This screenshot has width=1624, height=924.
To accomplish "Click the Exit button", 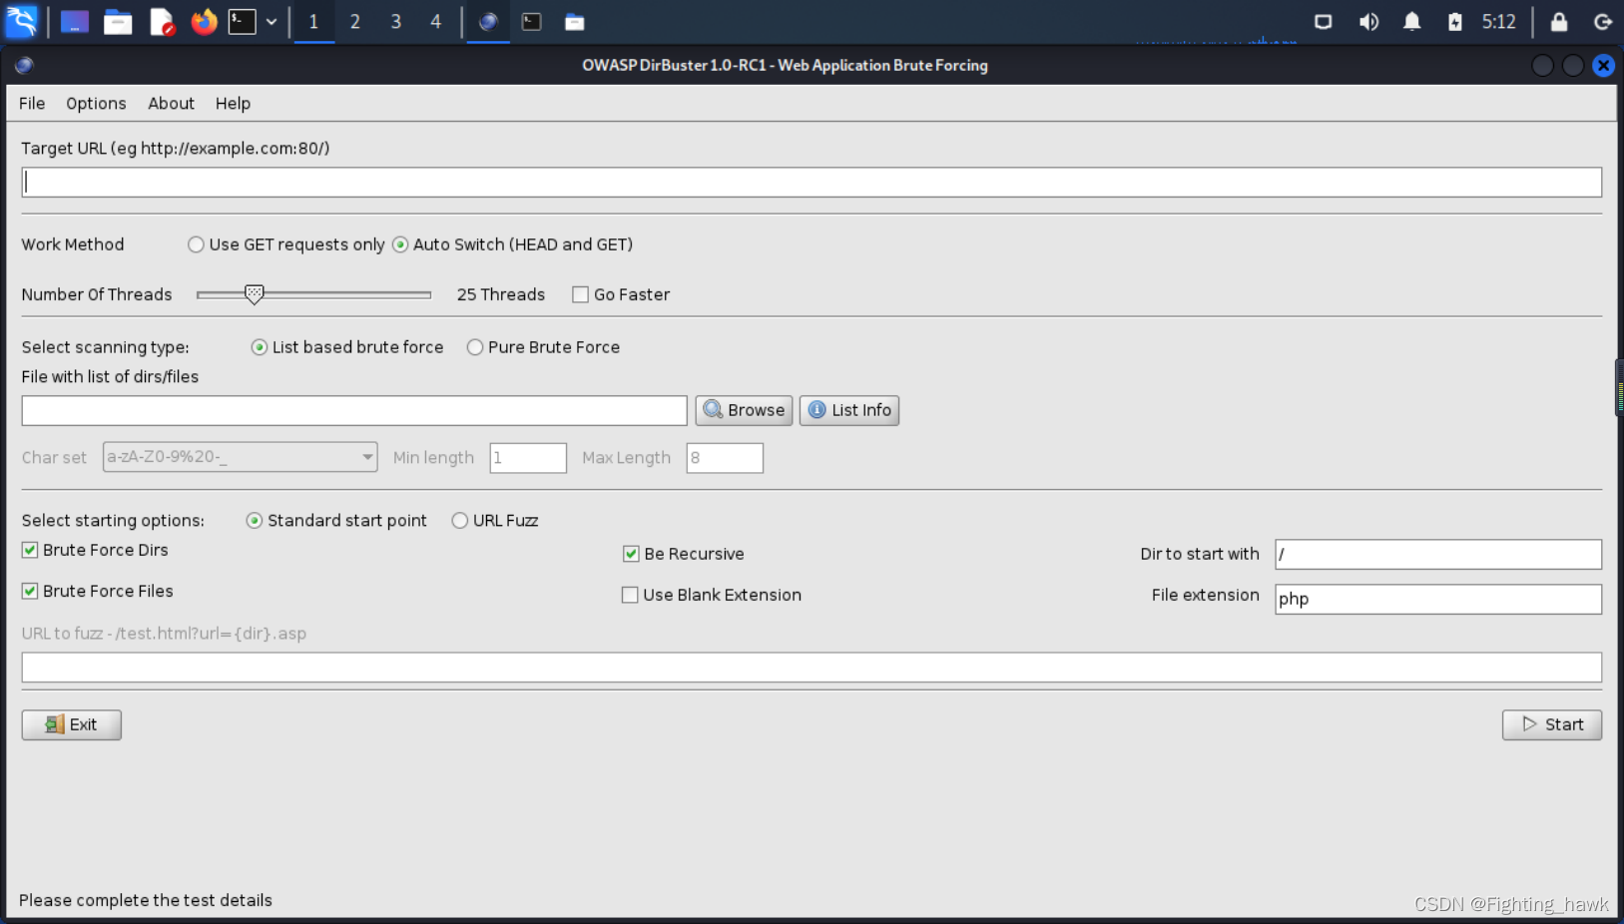I will pyautogui.click(x=72, y=724).
